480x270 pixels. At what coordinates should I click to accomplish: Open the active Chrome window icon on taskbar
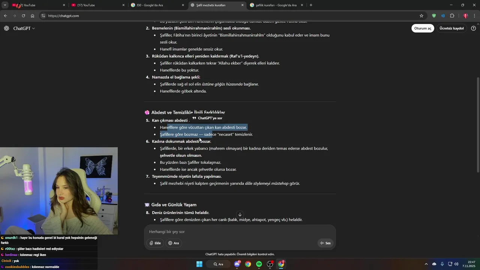[x=281, y=264]
